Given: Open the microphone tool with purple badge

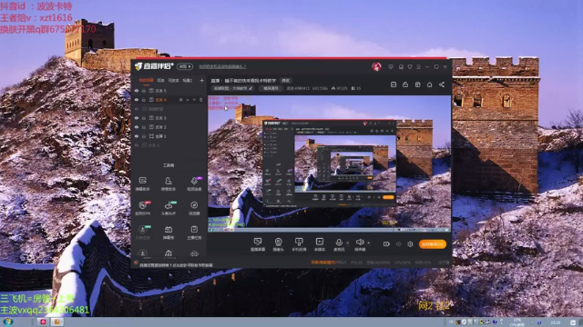Looking at the screenshot, I should pyautogui.click(x=194, y=183).
